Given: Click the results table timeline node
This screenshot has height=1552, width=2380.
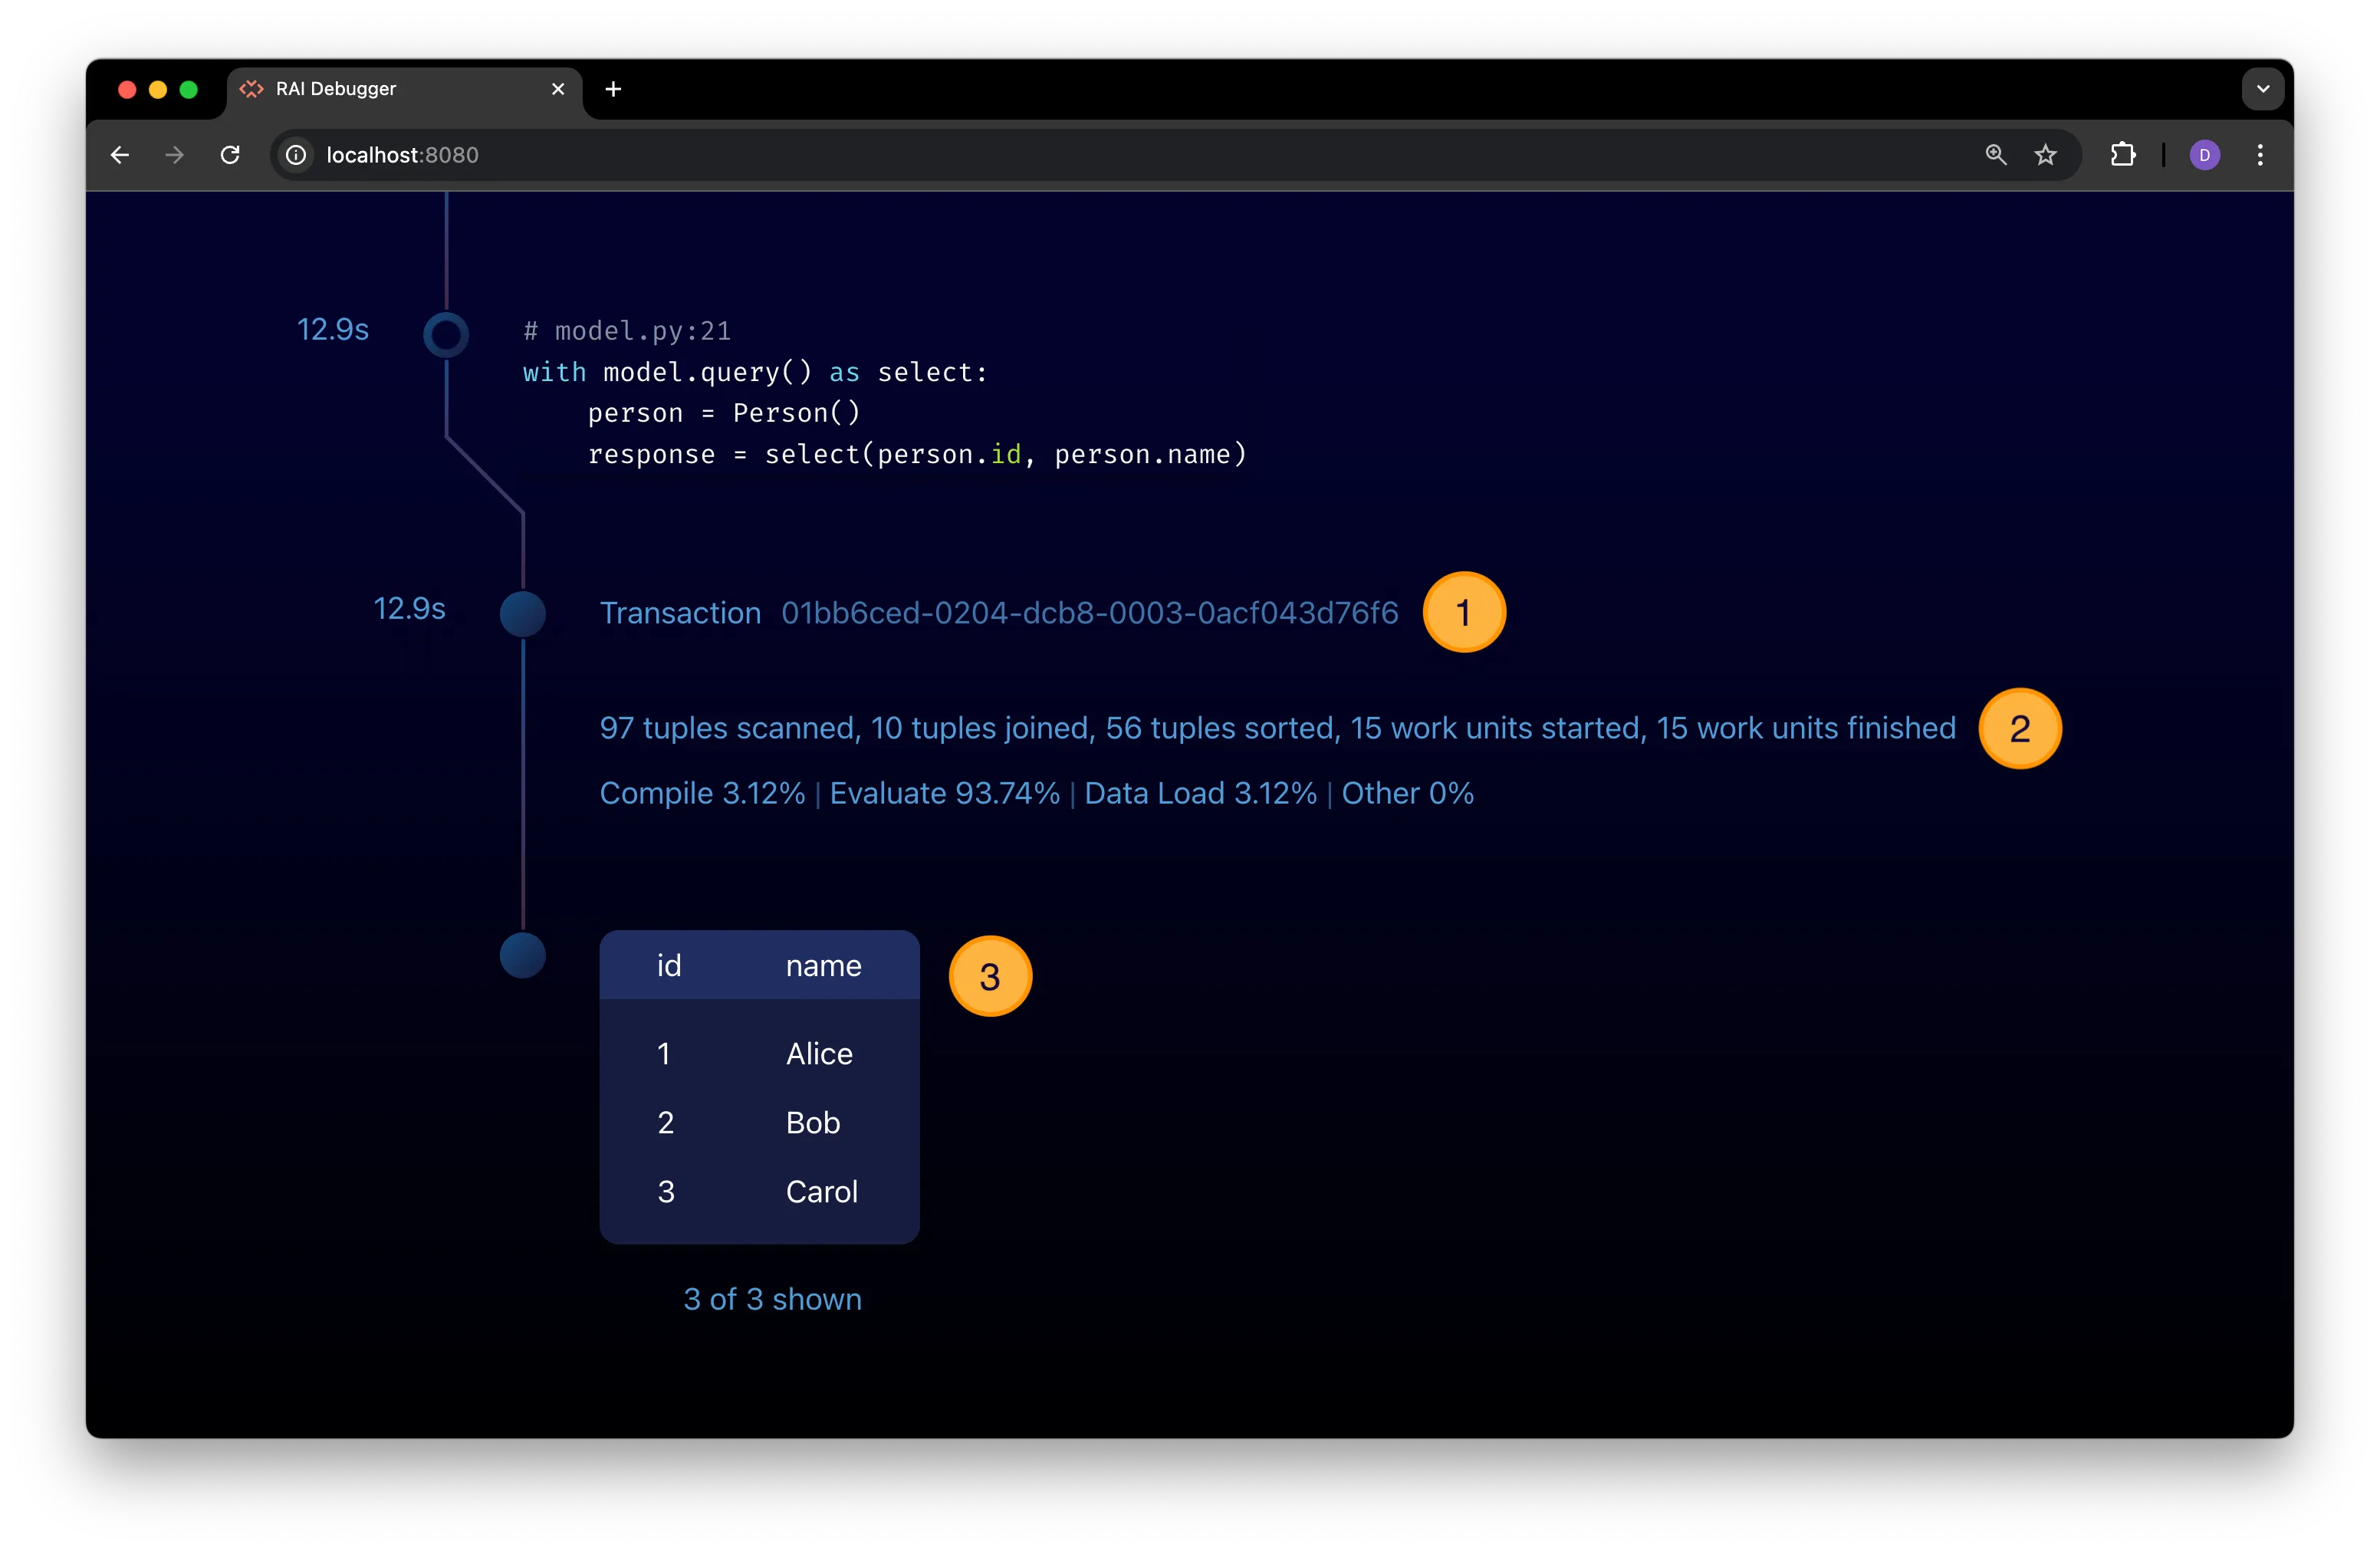Looking at the screenshot, I should tap(522, 955).
